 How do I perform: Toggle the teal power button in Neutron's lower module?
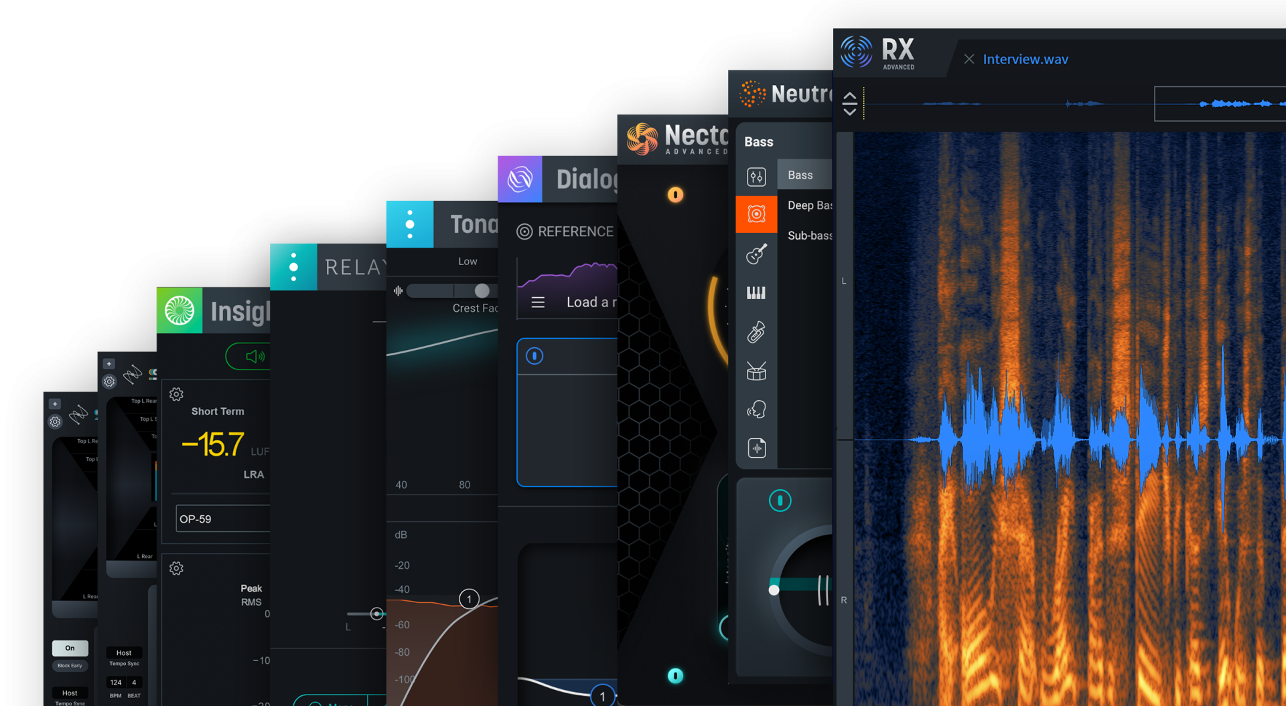tap(780, 501)
